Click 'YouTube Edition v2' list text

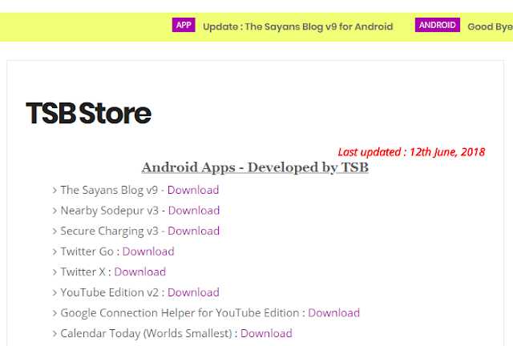point(110,292)
